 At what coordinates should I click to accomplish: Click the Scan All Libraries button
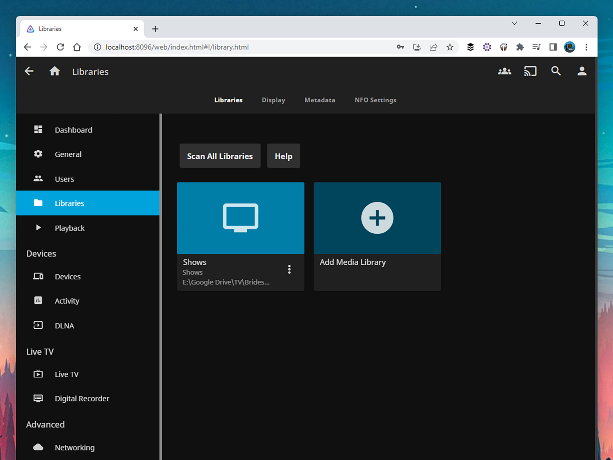(x=220, y=156)
